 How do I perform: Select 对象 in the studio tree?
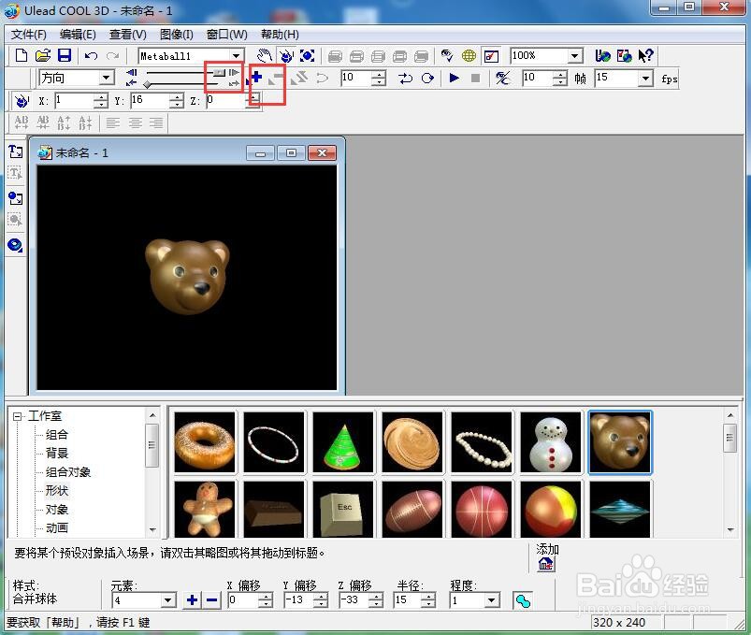click(x=57, y=509)
